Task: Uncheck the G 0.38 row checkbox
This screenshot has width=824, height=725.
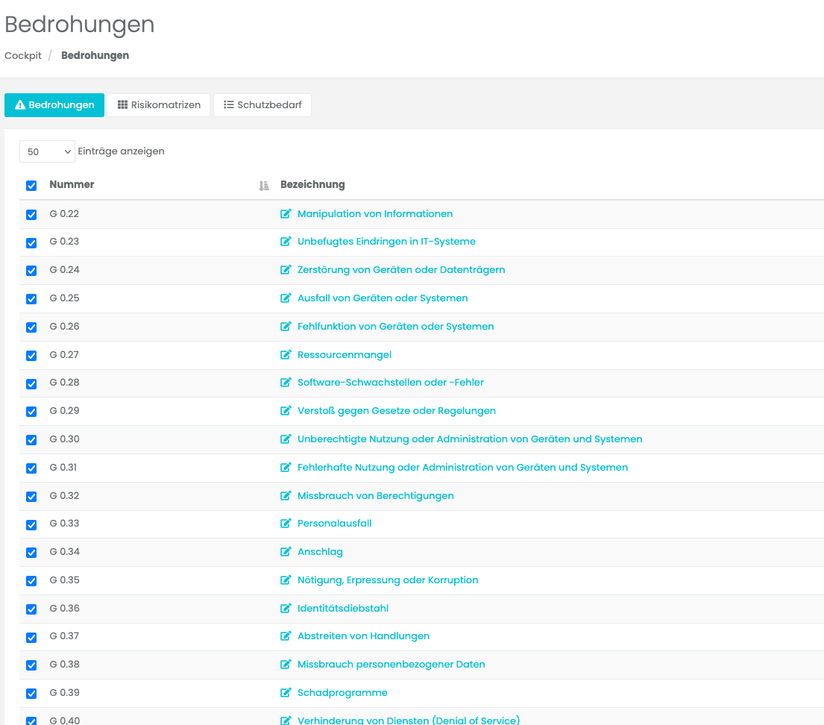Action: pos(31,665)
